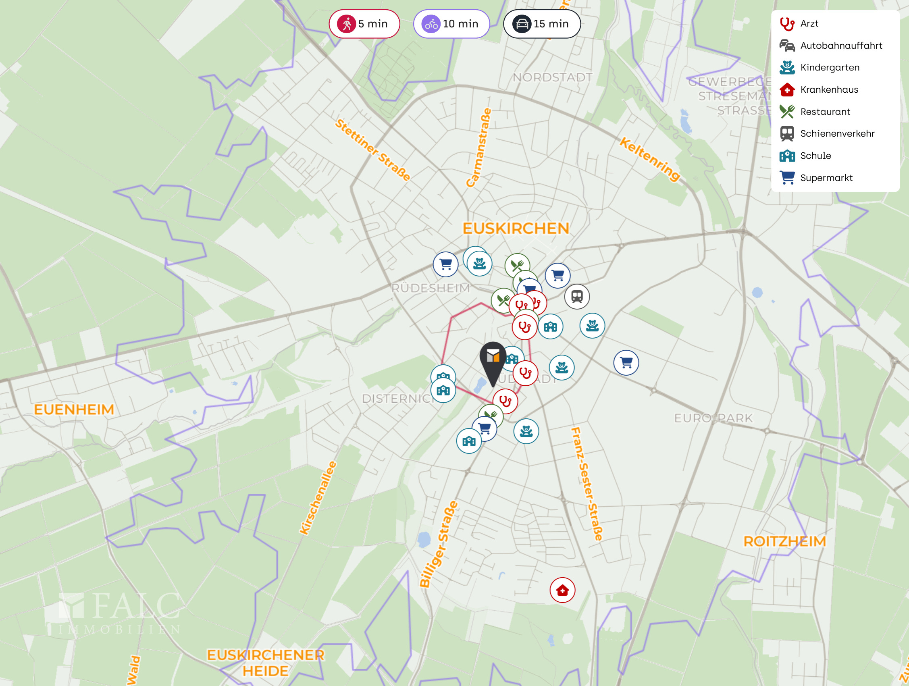Click the Autobahnauffahrt legend item
The width and height of the screenshot is (909, 686).
point(841,46)
